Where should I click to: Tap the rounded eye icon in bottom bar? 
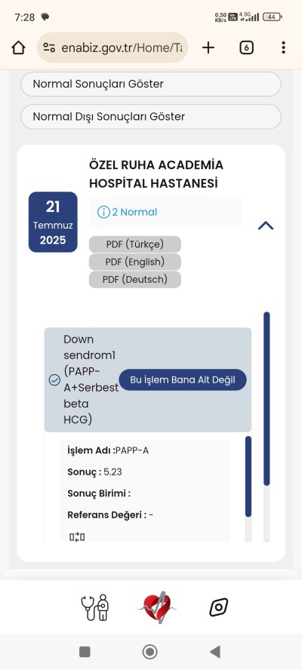pos(219,607)
